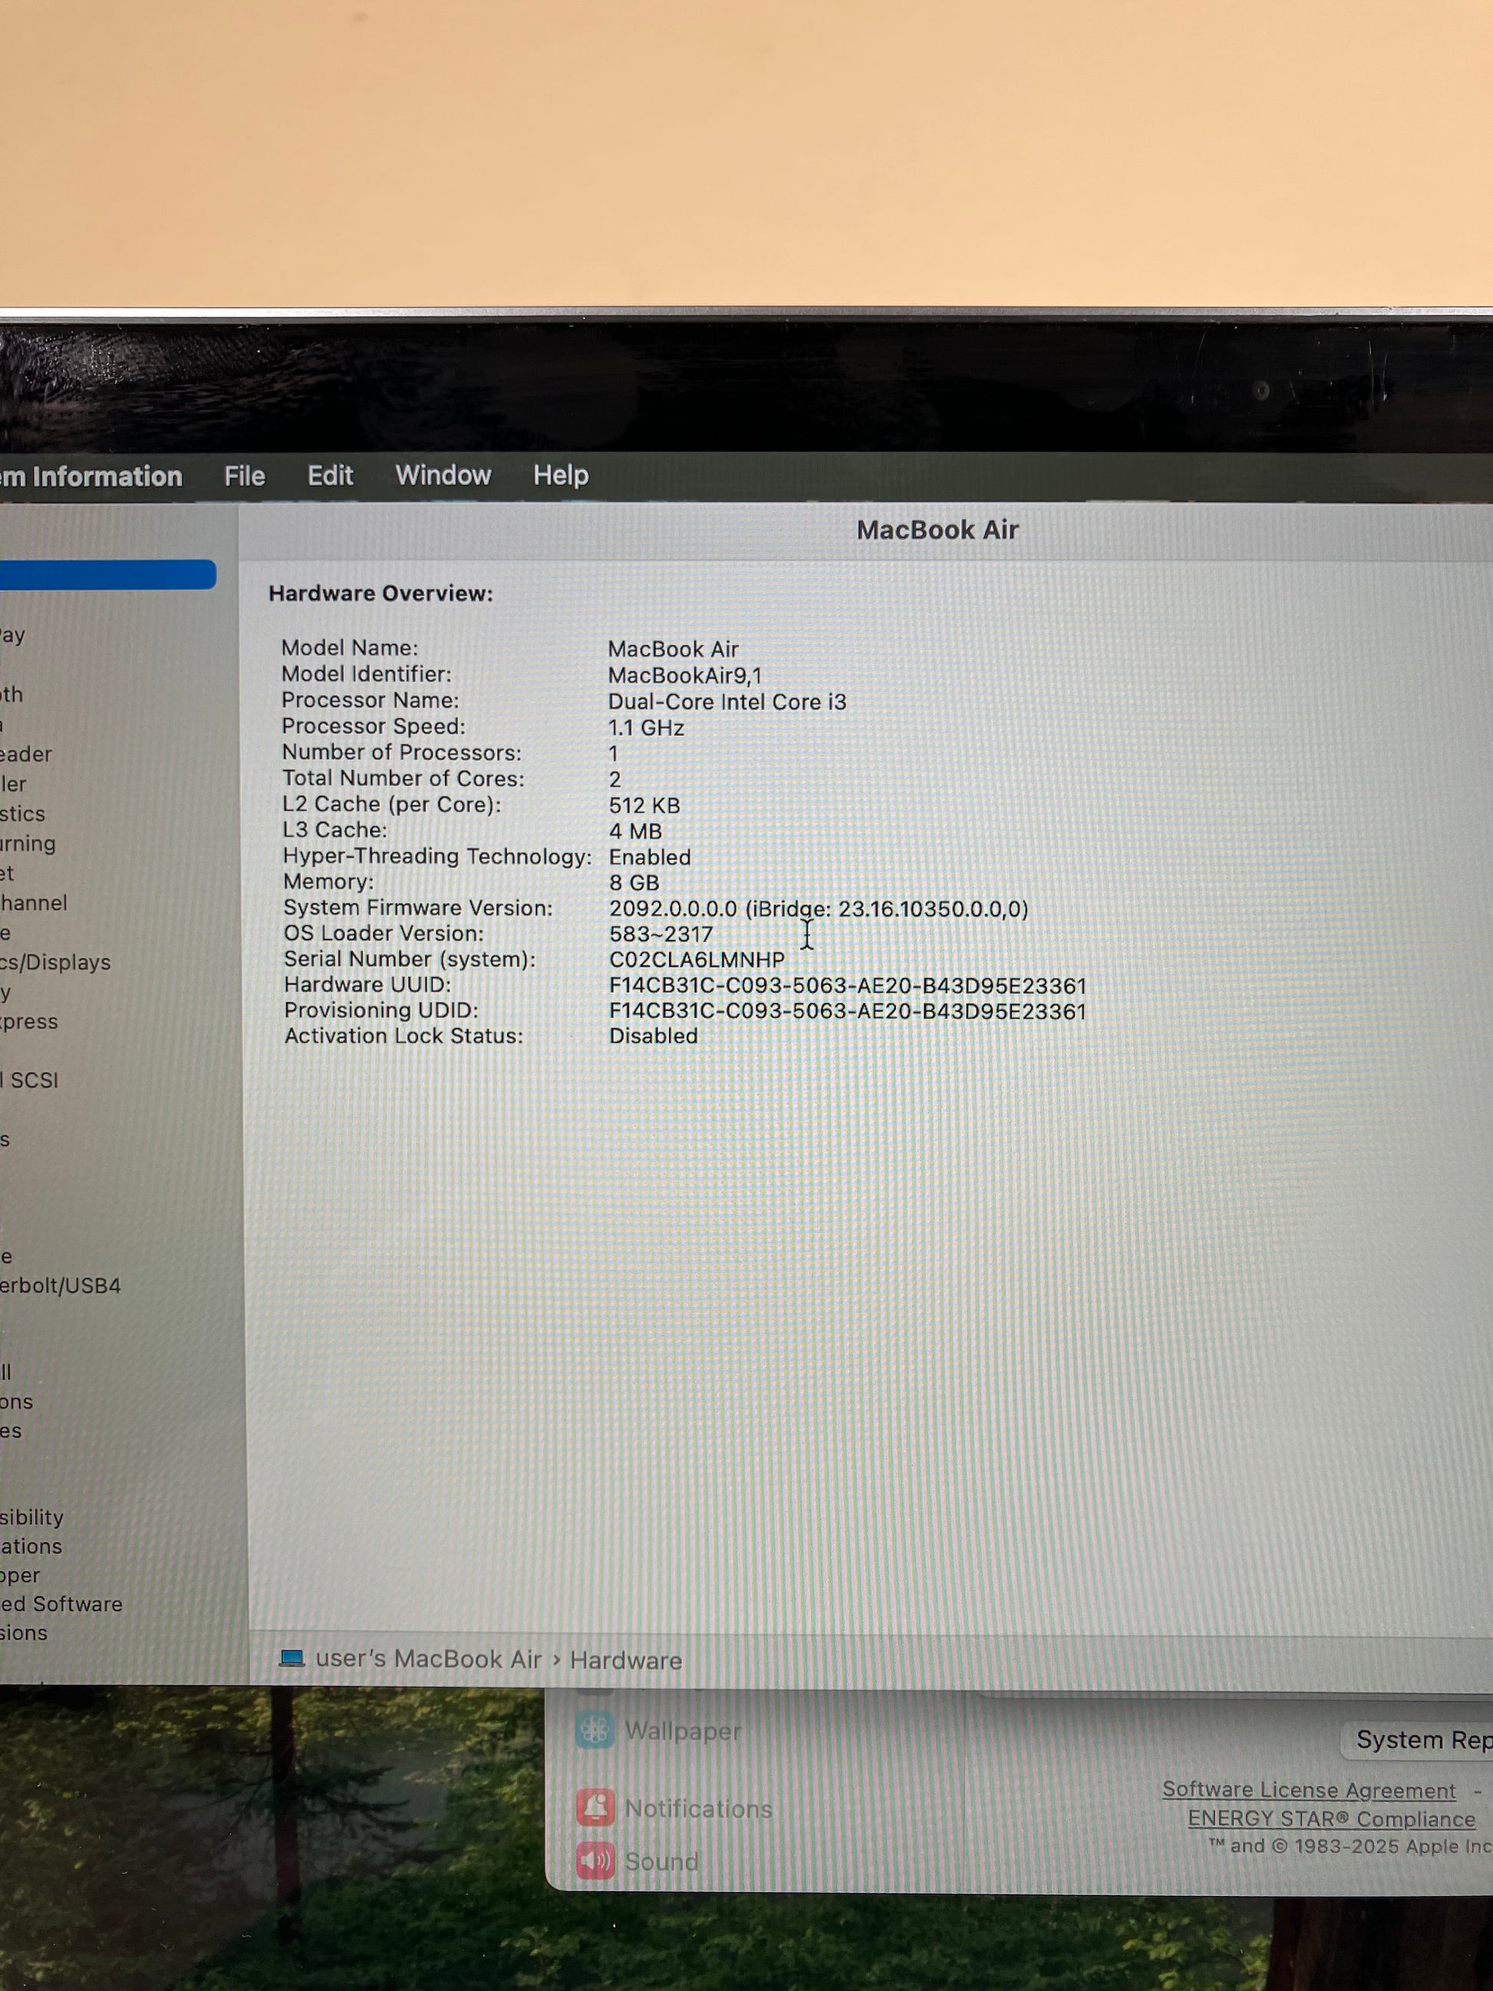Viewport: 1493px width, 1991px height.
Task: Open the Software License Agreement link
Action: [1309, 1790]
